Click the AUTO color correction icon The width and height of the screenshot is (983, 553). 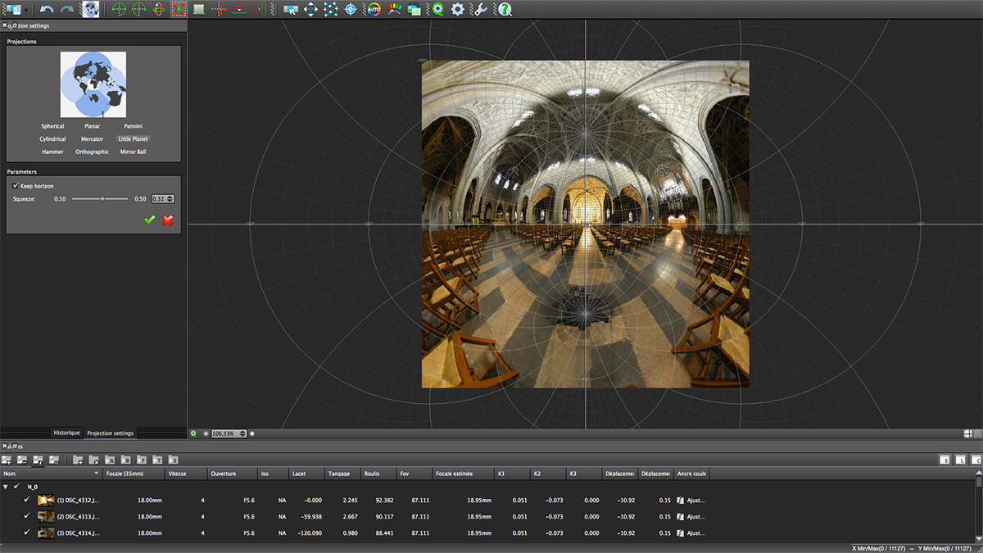[374, 9]
